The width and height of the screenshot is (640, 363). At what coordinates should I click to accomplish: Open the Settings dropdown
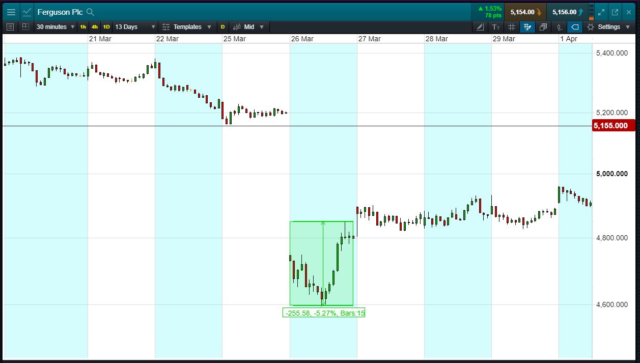pyautogui.click(x=608, y=27)
